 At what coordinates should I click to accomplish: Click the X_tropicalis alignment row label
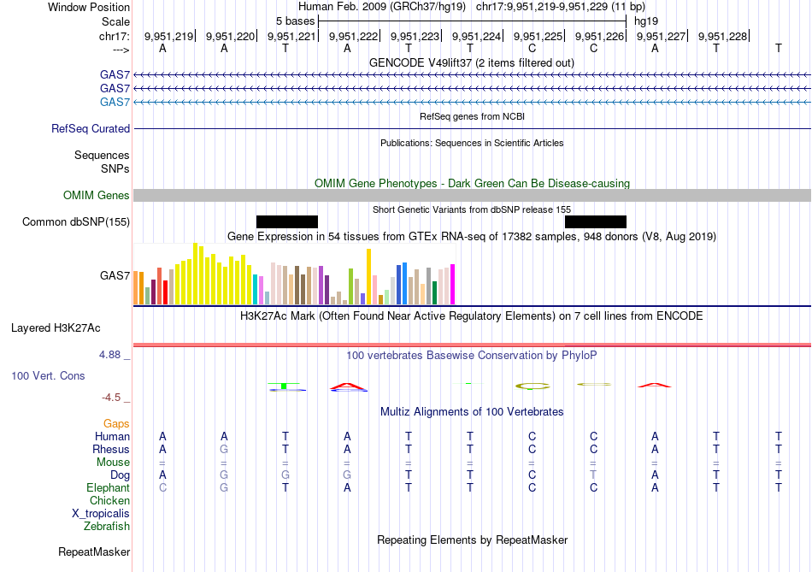coord(101,514)
